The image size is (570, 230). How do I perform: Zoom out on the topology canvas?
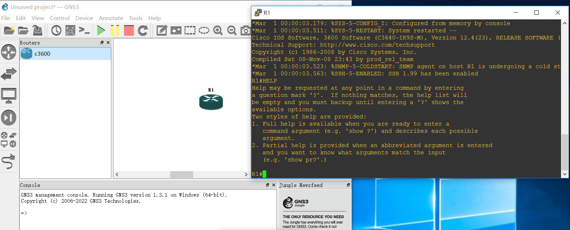pos(232,30)
